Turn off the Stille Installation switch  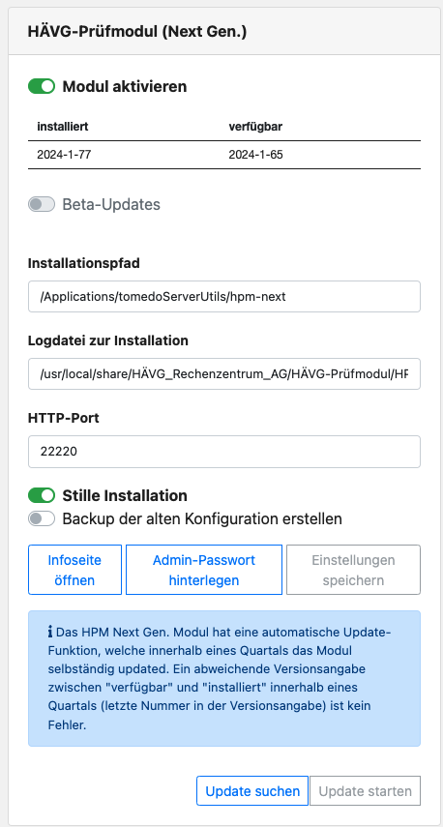point(42,495)
